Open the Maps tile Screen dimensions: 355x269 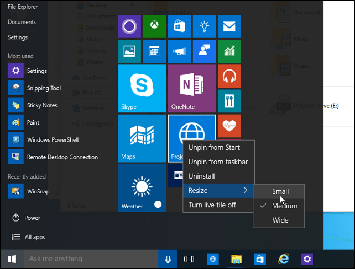(x=142, y=138)
